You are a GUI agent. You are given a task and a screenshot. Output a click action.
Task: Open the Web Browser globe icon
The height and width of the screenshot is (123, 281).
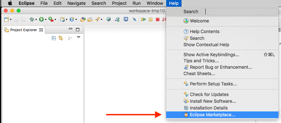coord(108,19)
